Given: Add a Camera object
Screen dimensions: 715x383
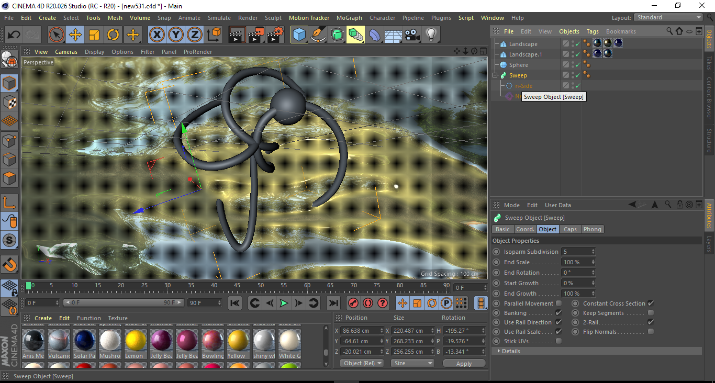Looking at the screenshot, I should pos(412,35).
